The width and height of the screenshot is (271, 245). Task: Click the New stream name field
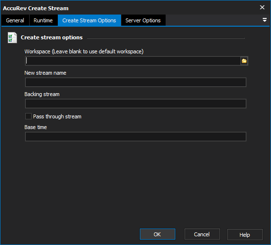135,82
